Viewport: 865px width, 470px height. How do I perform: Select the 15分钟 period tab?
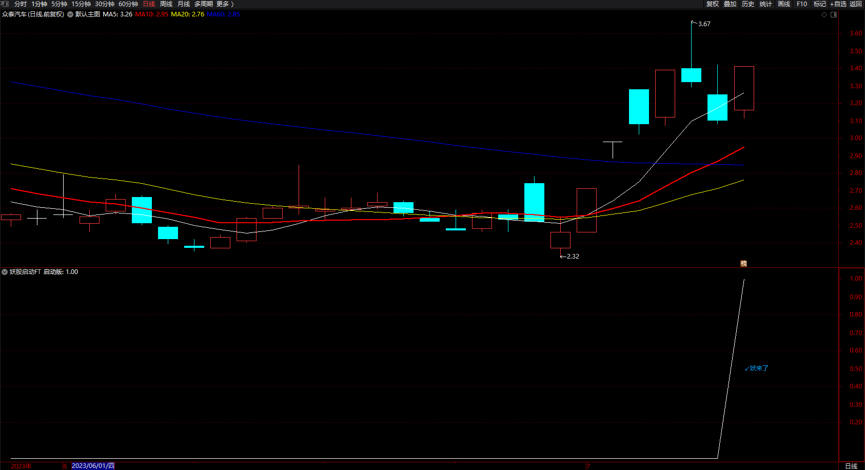point(81,4)
